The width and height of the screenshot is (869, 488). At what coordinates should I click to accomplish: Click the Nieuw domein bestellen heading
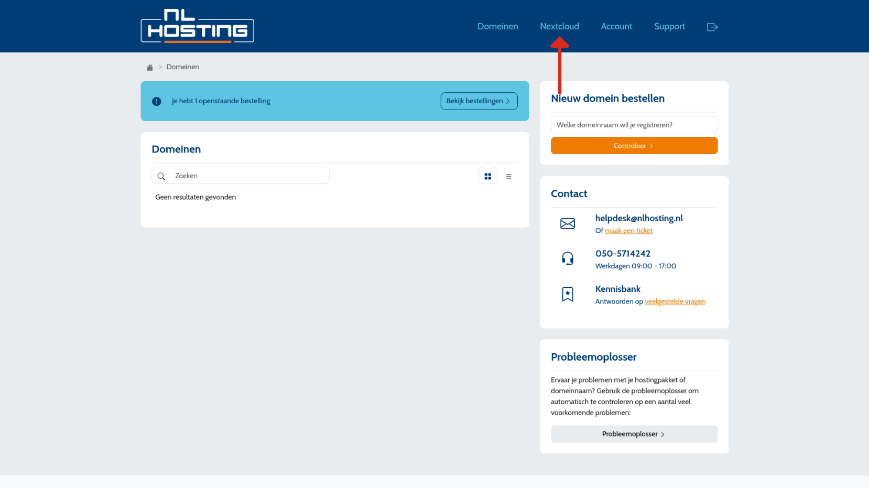(607, 98)
